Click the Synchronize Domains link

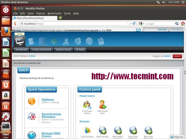coord(51,116)
